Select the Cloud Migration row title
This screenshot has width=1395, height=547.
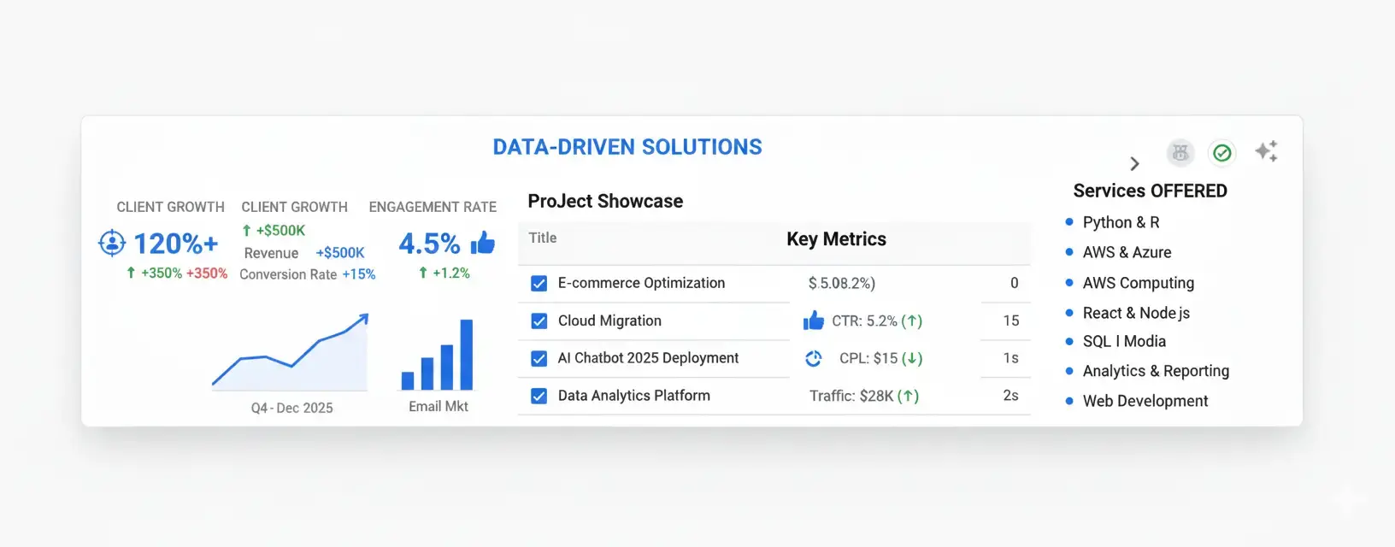pyautogui.click(x=609, y=321)
